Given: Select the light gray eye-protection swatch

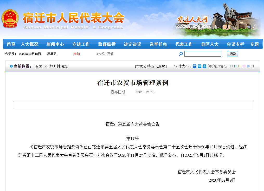Looking at the screenshot, I should (x=252, y=66).
